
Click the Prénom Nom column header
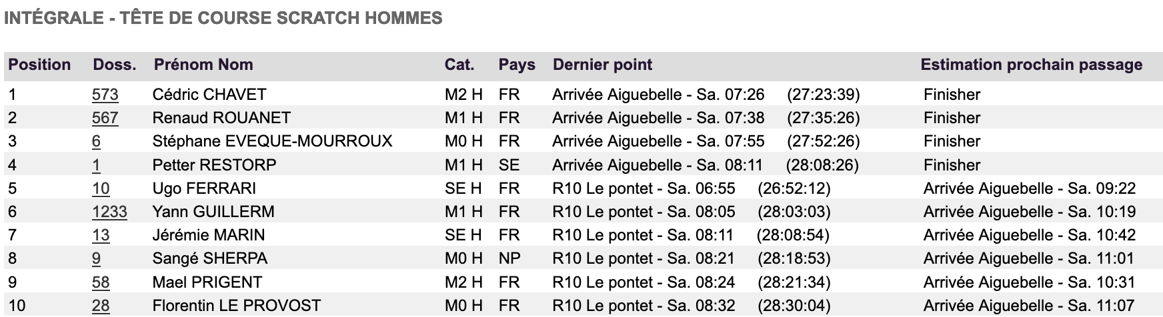(x=203, y=65)
